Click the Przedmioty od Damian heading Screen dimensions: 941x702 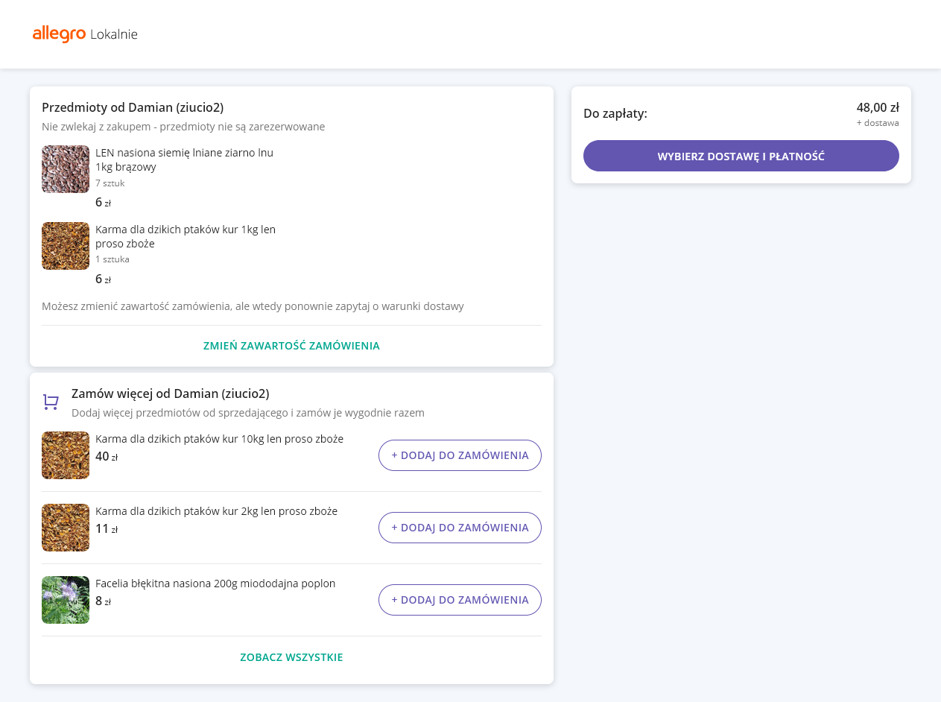pos(133,107)
